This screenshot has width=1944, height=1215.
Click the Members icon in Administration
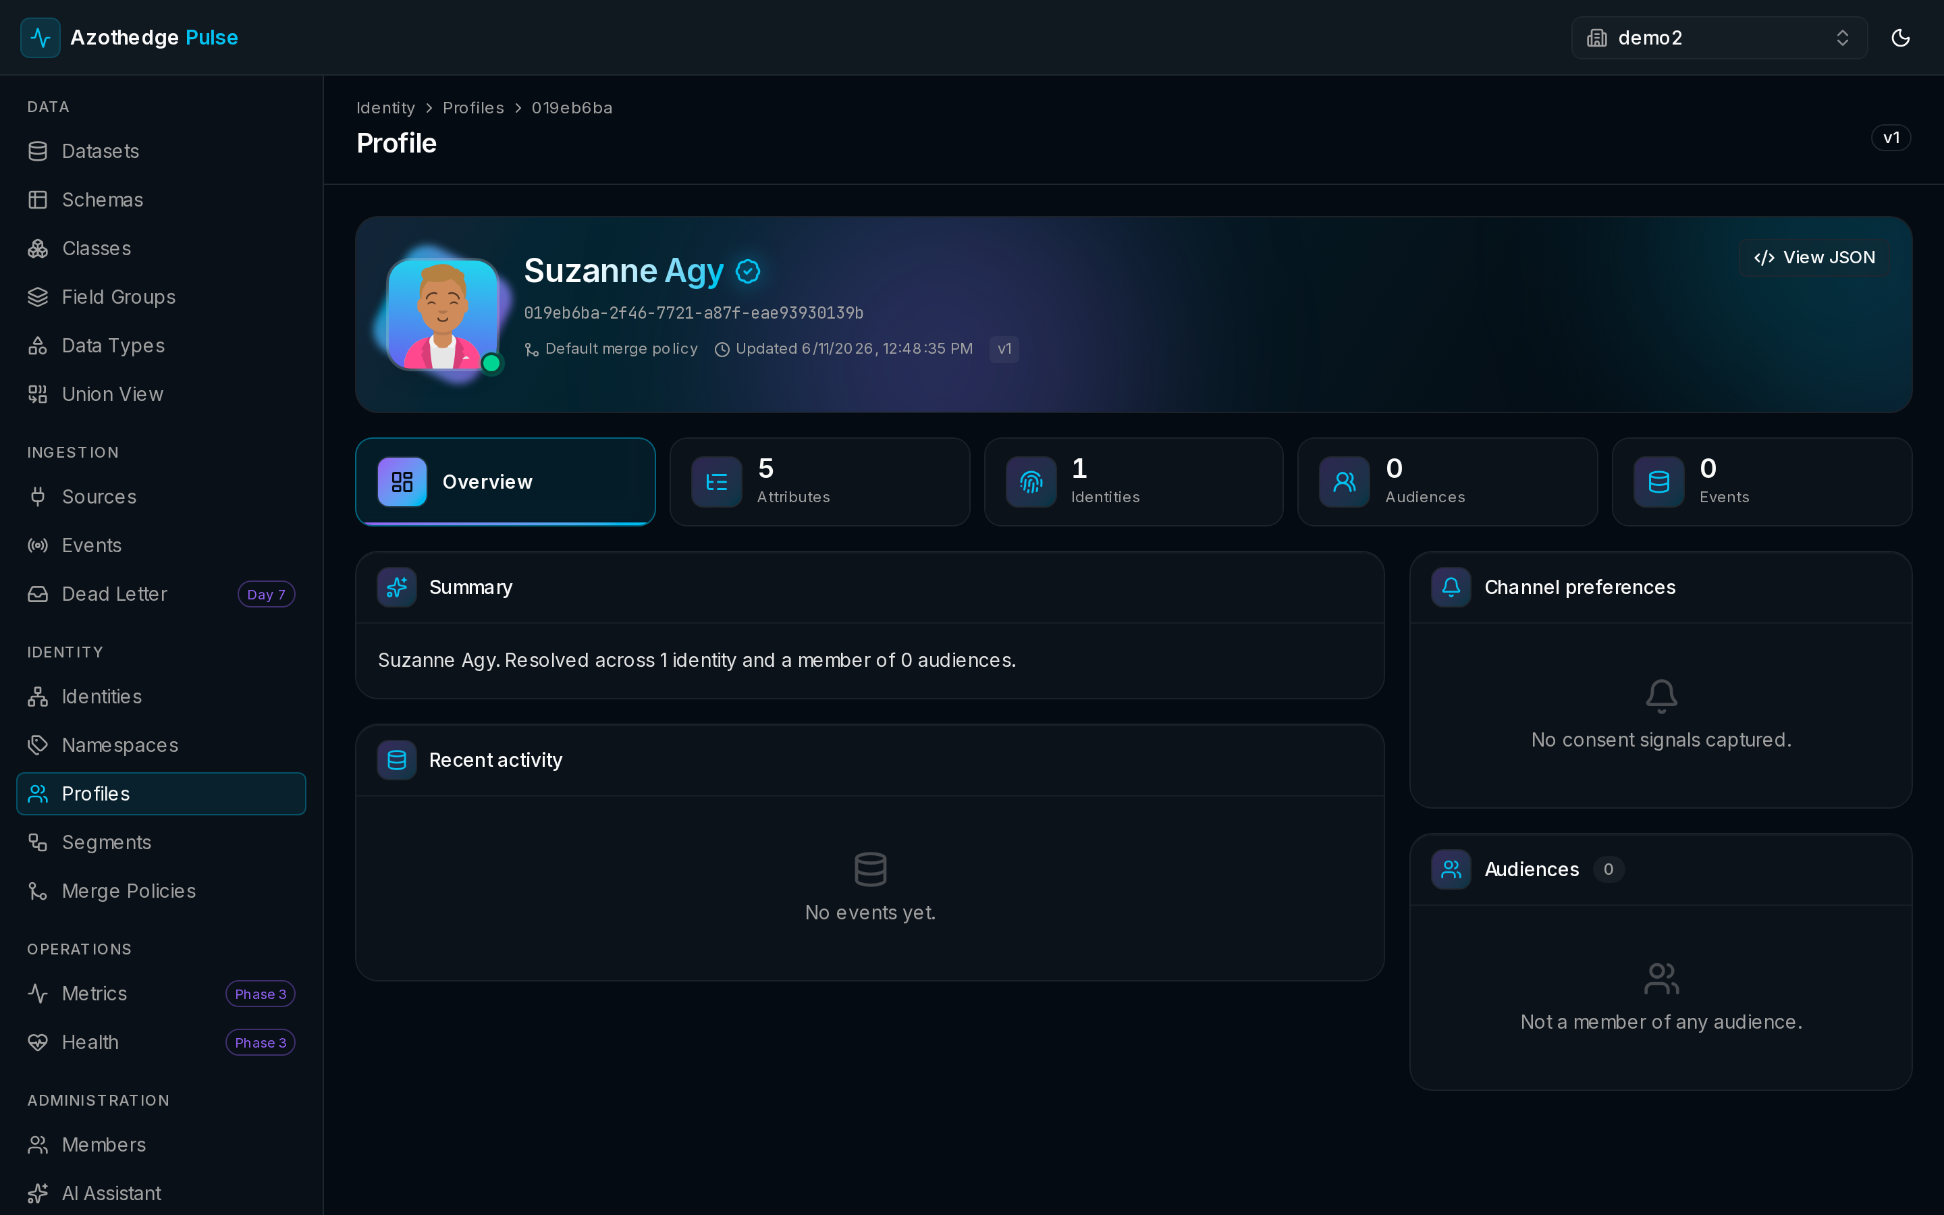[x=38, y=1144]
